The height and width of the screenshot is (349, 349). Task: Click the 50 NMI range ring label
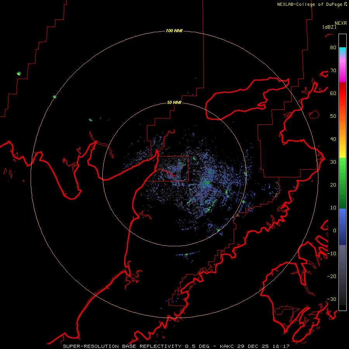(x=174, y=102)
